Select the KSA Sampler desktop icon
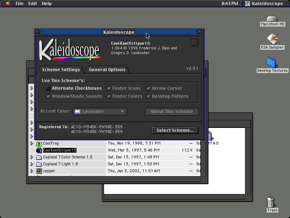This screenshot has width=290, height=218. [273, 39]
